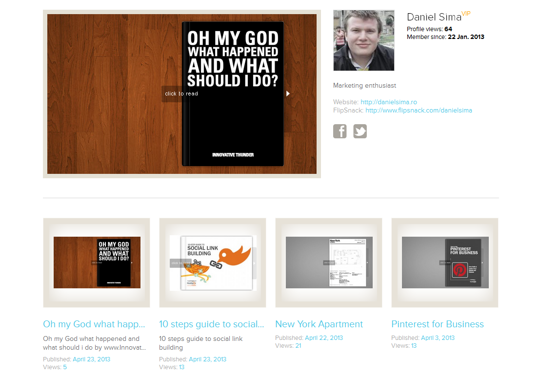Image resolution: width=540 pixels, height=375 pixels.
Task: Click the "10 steps guide to social..." title
Action: 211,324
